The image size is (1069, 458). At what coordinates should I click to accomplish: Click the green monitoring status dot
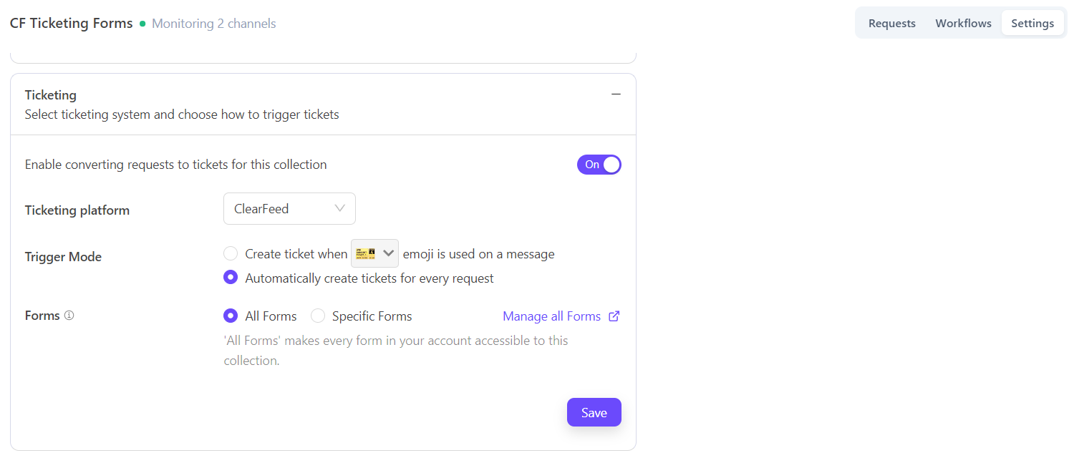point(142,24)
